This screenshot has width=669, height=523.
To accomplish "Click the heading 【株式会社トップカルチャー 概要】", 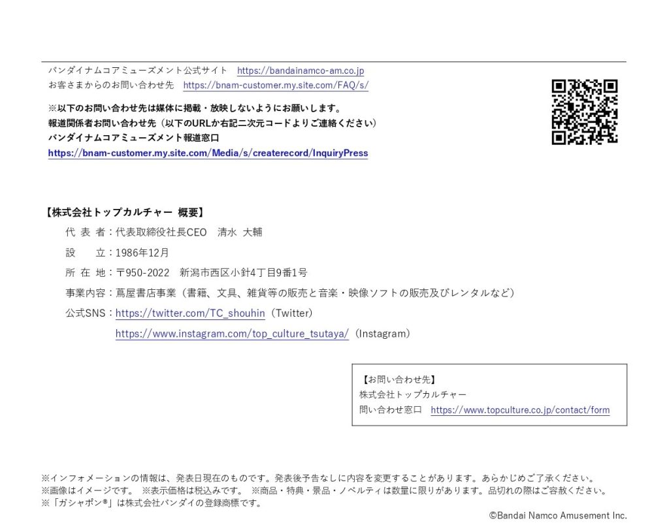I will [125, 212].
